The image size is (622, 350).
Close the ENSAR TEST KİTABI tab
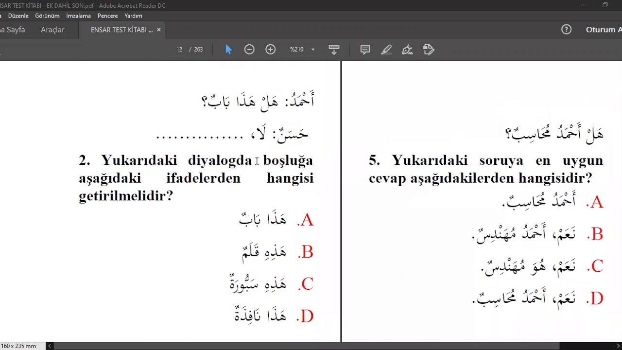coord(159,30)
